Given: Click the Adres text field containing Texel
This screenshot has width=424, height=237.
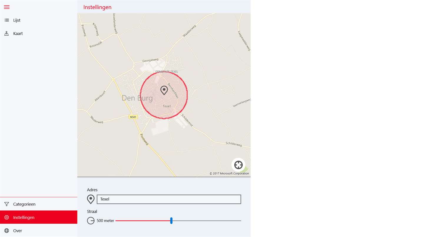Looking at the screenshot, I should click(169, 199).
